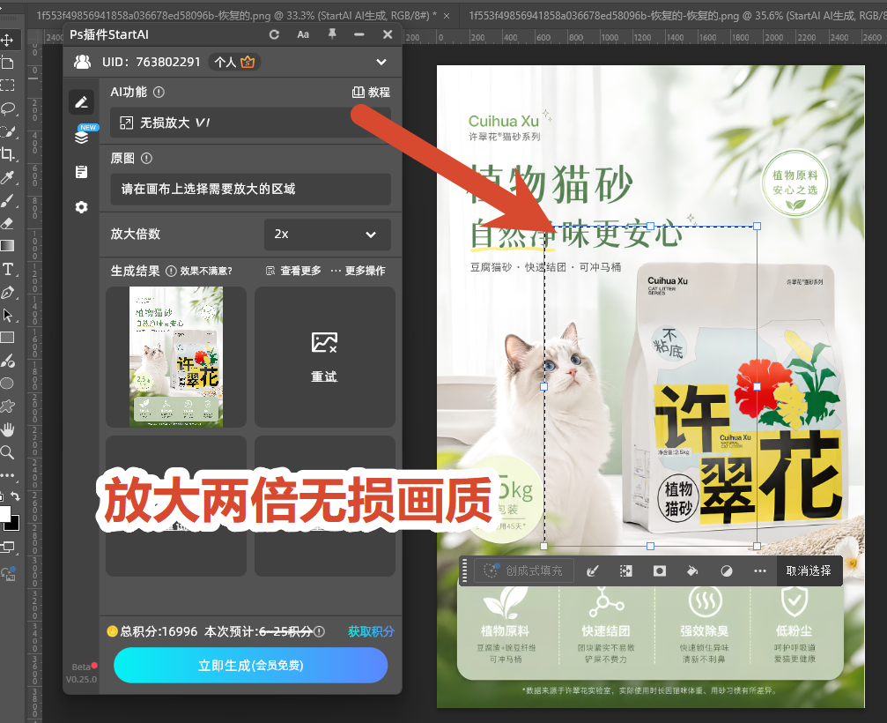This screenshot has height=723, width=887.
Task: Select the Rectangle shape tool
Action: coord(7,338)
